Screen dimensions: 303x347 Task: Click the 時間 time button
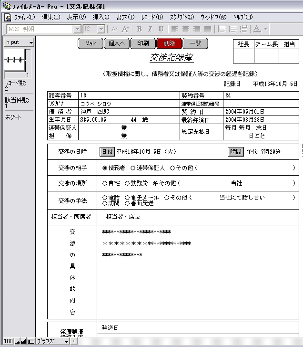(x=236, y=152)
